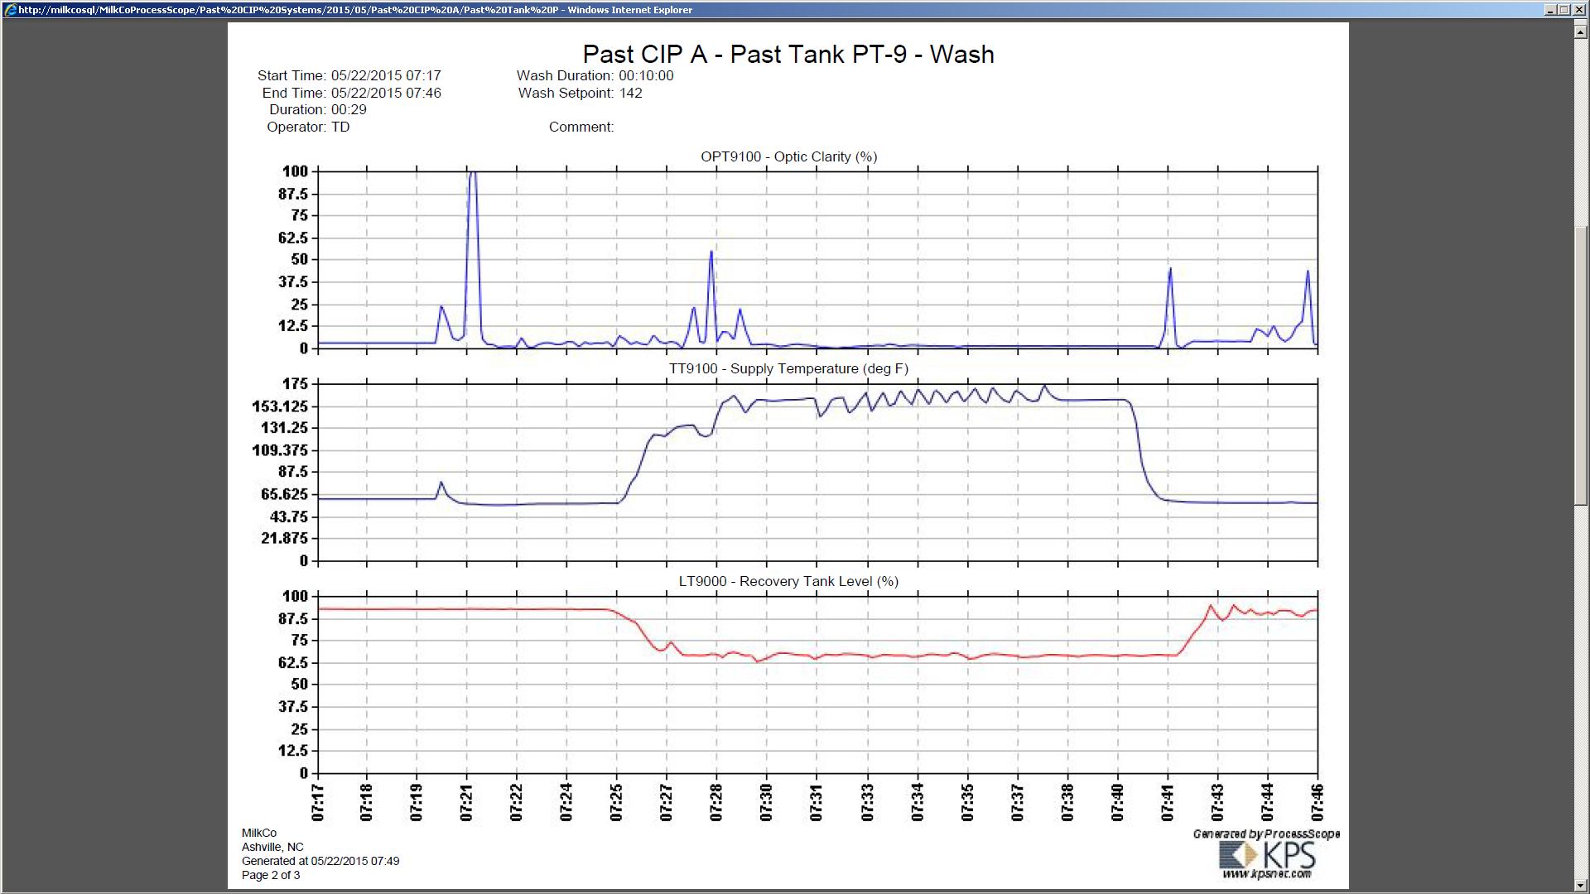Image resolution: width=1590 pixels, height=894 pixels.
Task: Click the 65.625 axis label on temperature chart
Action: [x=284, y=494]
